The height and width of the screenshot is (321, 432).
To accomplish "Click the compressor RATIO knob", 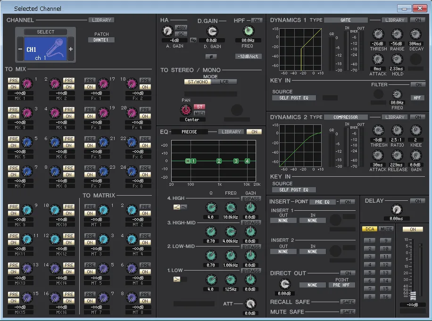I will [x=397, y=130].
